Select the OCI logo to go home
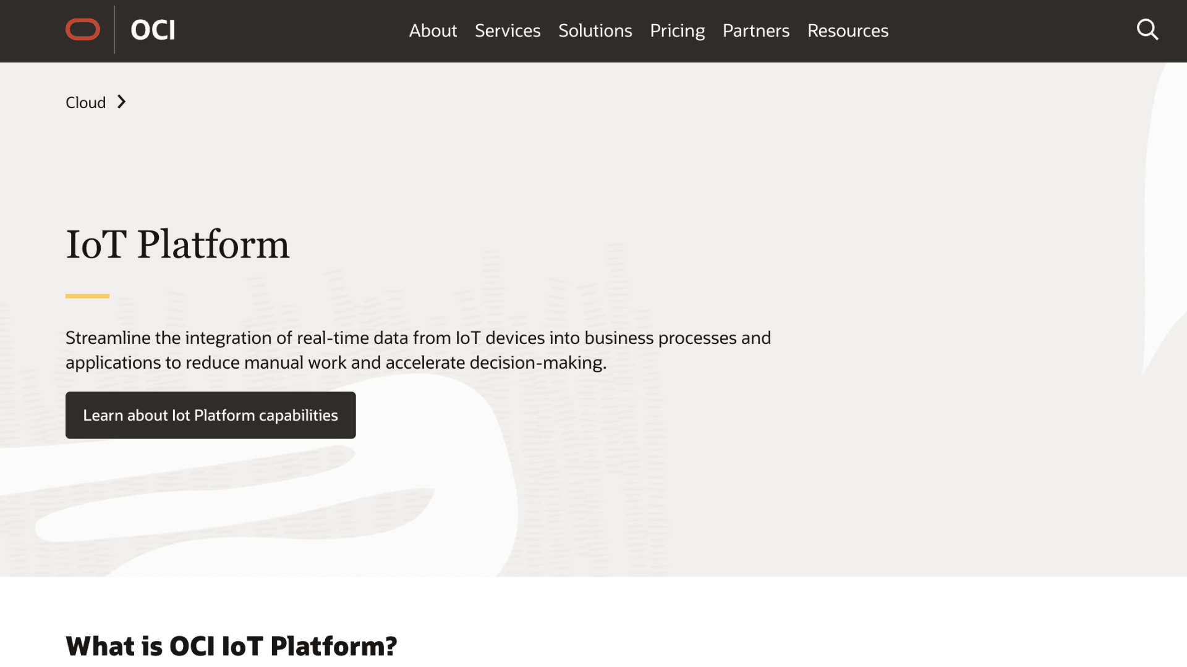Viewport: 1187px width, 667px height. (x=152, y=29)
